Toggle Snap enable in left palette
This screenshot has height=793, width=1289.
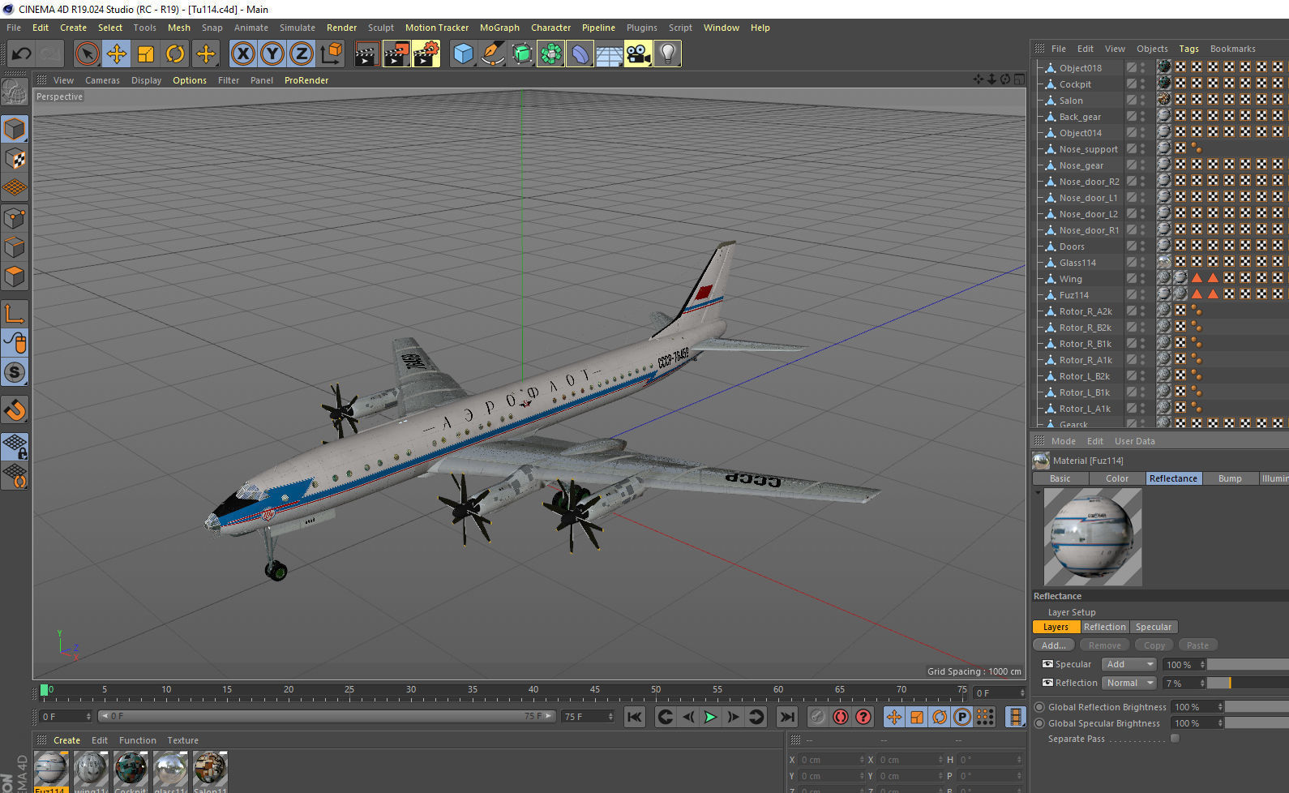[15, 410]
